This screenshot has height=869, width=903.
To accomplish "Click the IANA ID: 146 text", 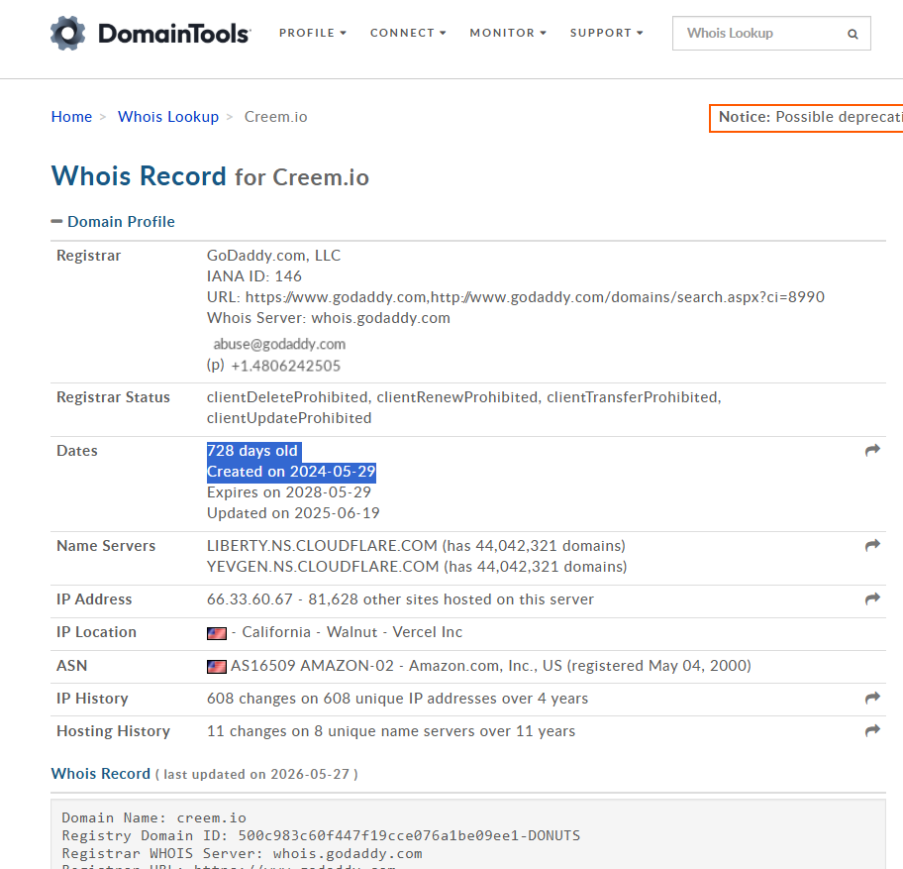I will click(x=253, y=276).
